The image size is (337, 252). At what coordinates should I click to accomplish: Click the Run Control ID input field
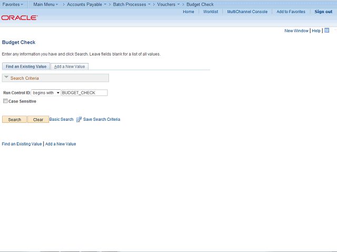84,93
